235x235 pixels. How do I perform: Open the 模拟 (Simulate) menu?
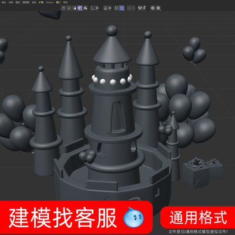point(18,2)
